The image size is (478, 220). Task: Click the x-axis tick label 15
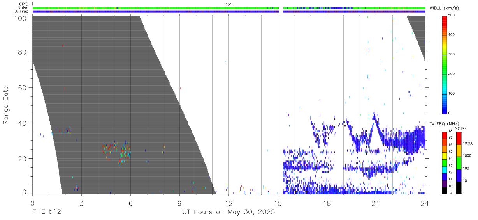[x=278, y=203]
